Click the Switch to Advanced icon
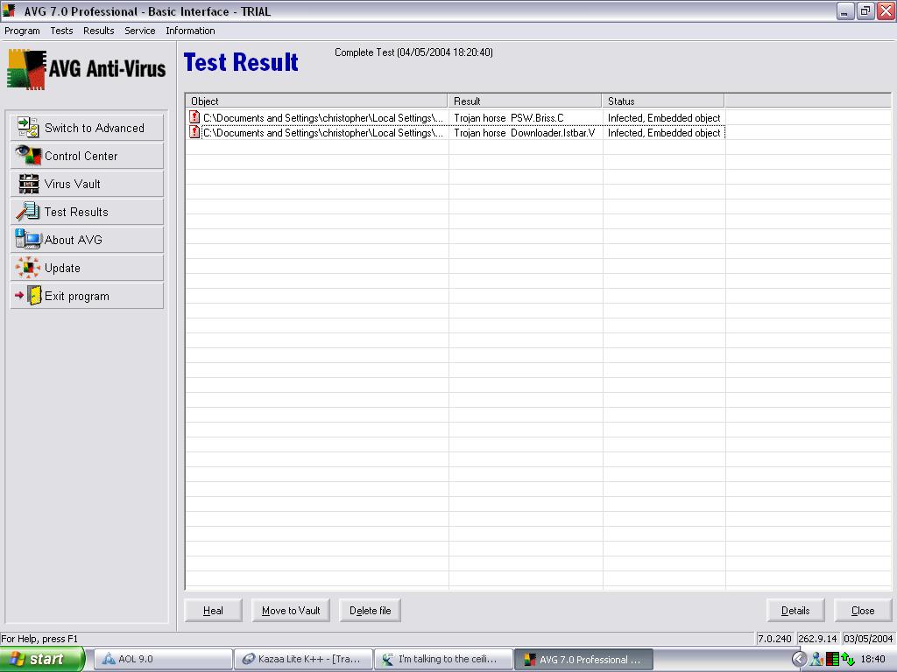Screen dimensions: 897x672 pos(27,127)
